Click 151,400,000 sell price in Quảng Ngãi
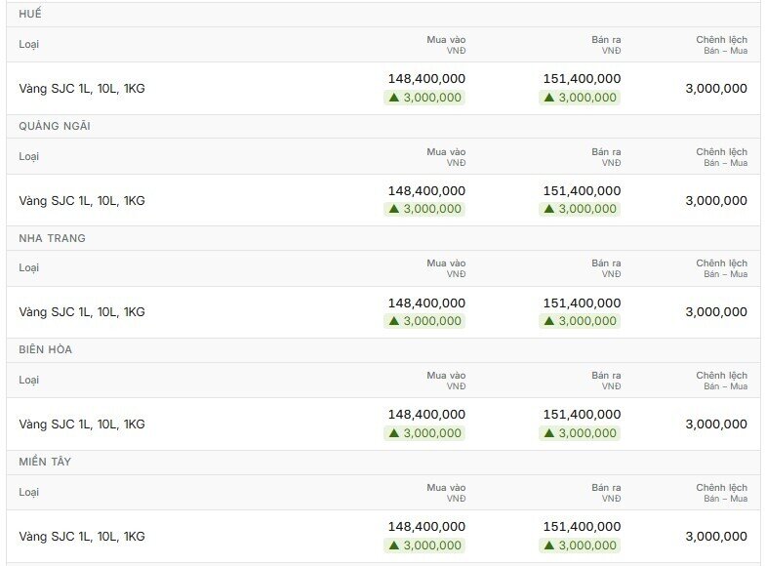766x566 pixels. [x=582, y=191]
